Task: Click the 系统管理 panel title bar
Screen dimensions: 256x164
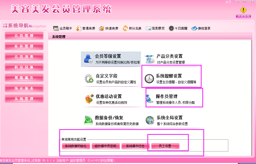Action: pos(150,36)
